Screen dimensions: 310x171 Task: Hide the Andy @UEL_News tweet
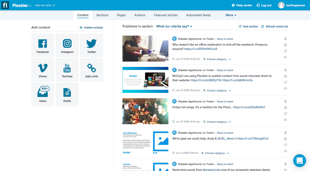click(285, 151)
